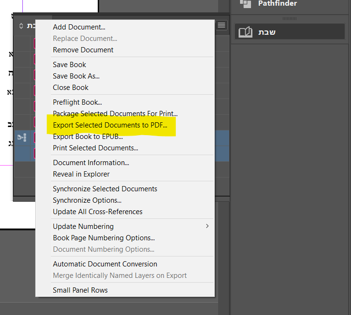
Task: Click the dock panel gripper handle
Action: click(x=290, y=19)
